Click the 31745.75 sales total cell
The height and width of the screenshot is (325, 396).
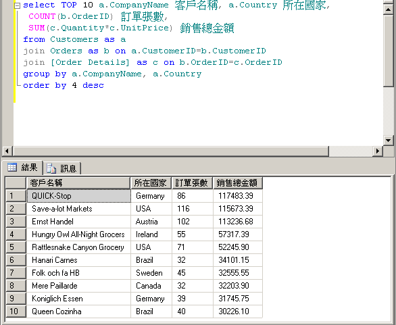click(x=238, y=299)
